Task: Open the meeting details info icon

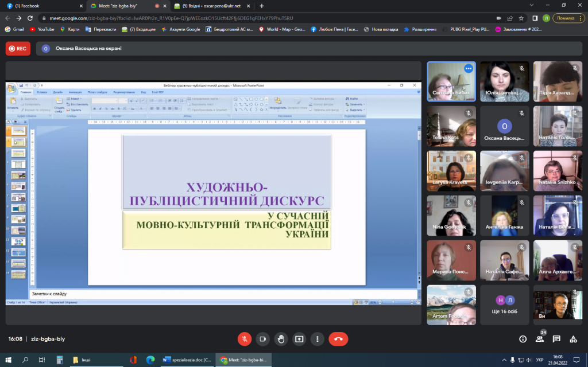Action: coord(523,339)
